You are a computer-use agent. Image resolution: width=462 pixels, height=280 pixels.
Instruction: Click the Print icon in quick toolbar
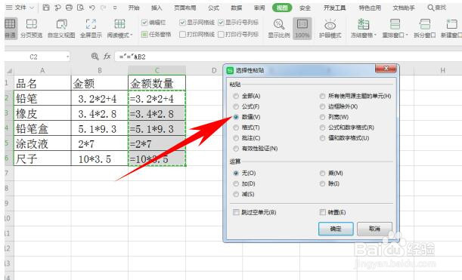point(69,8)
